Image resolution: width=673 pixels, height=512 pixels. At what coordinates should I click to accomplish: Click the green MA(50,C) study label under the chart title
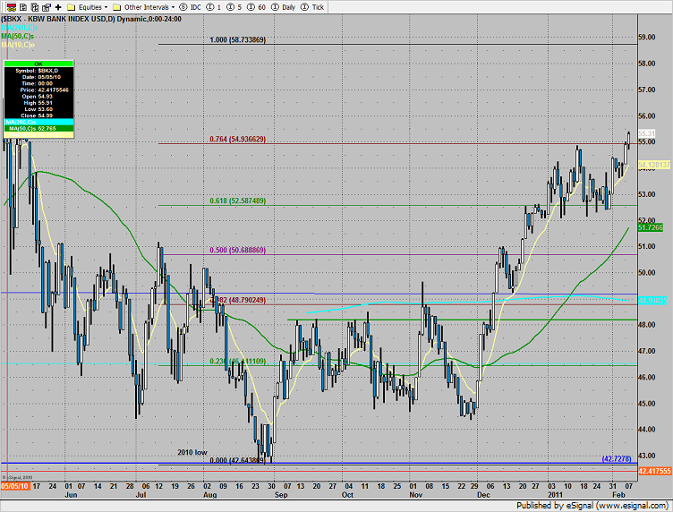pos(18,36)
